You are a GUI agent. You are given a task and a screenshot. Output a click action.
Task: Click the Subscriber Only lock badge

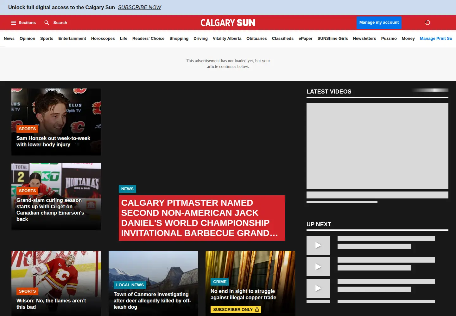236,310
